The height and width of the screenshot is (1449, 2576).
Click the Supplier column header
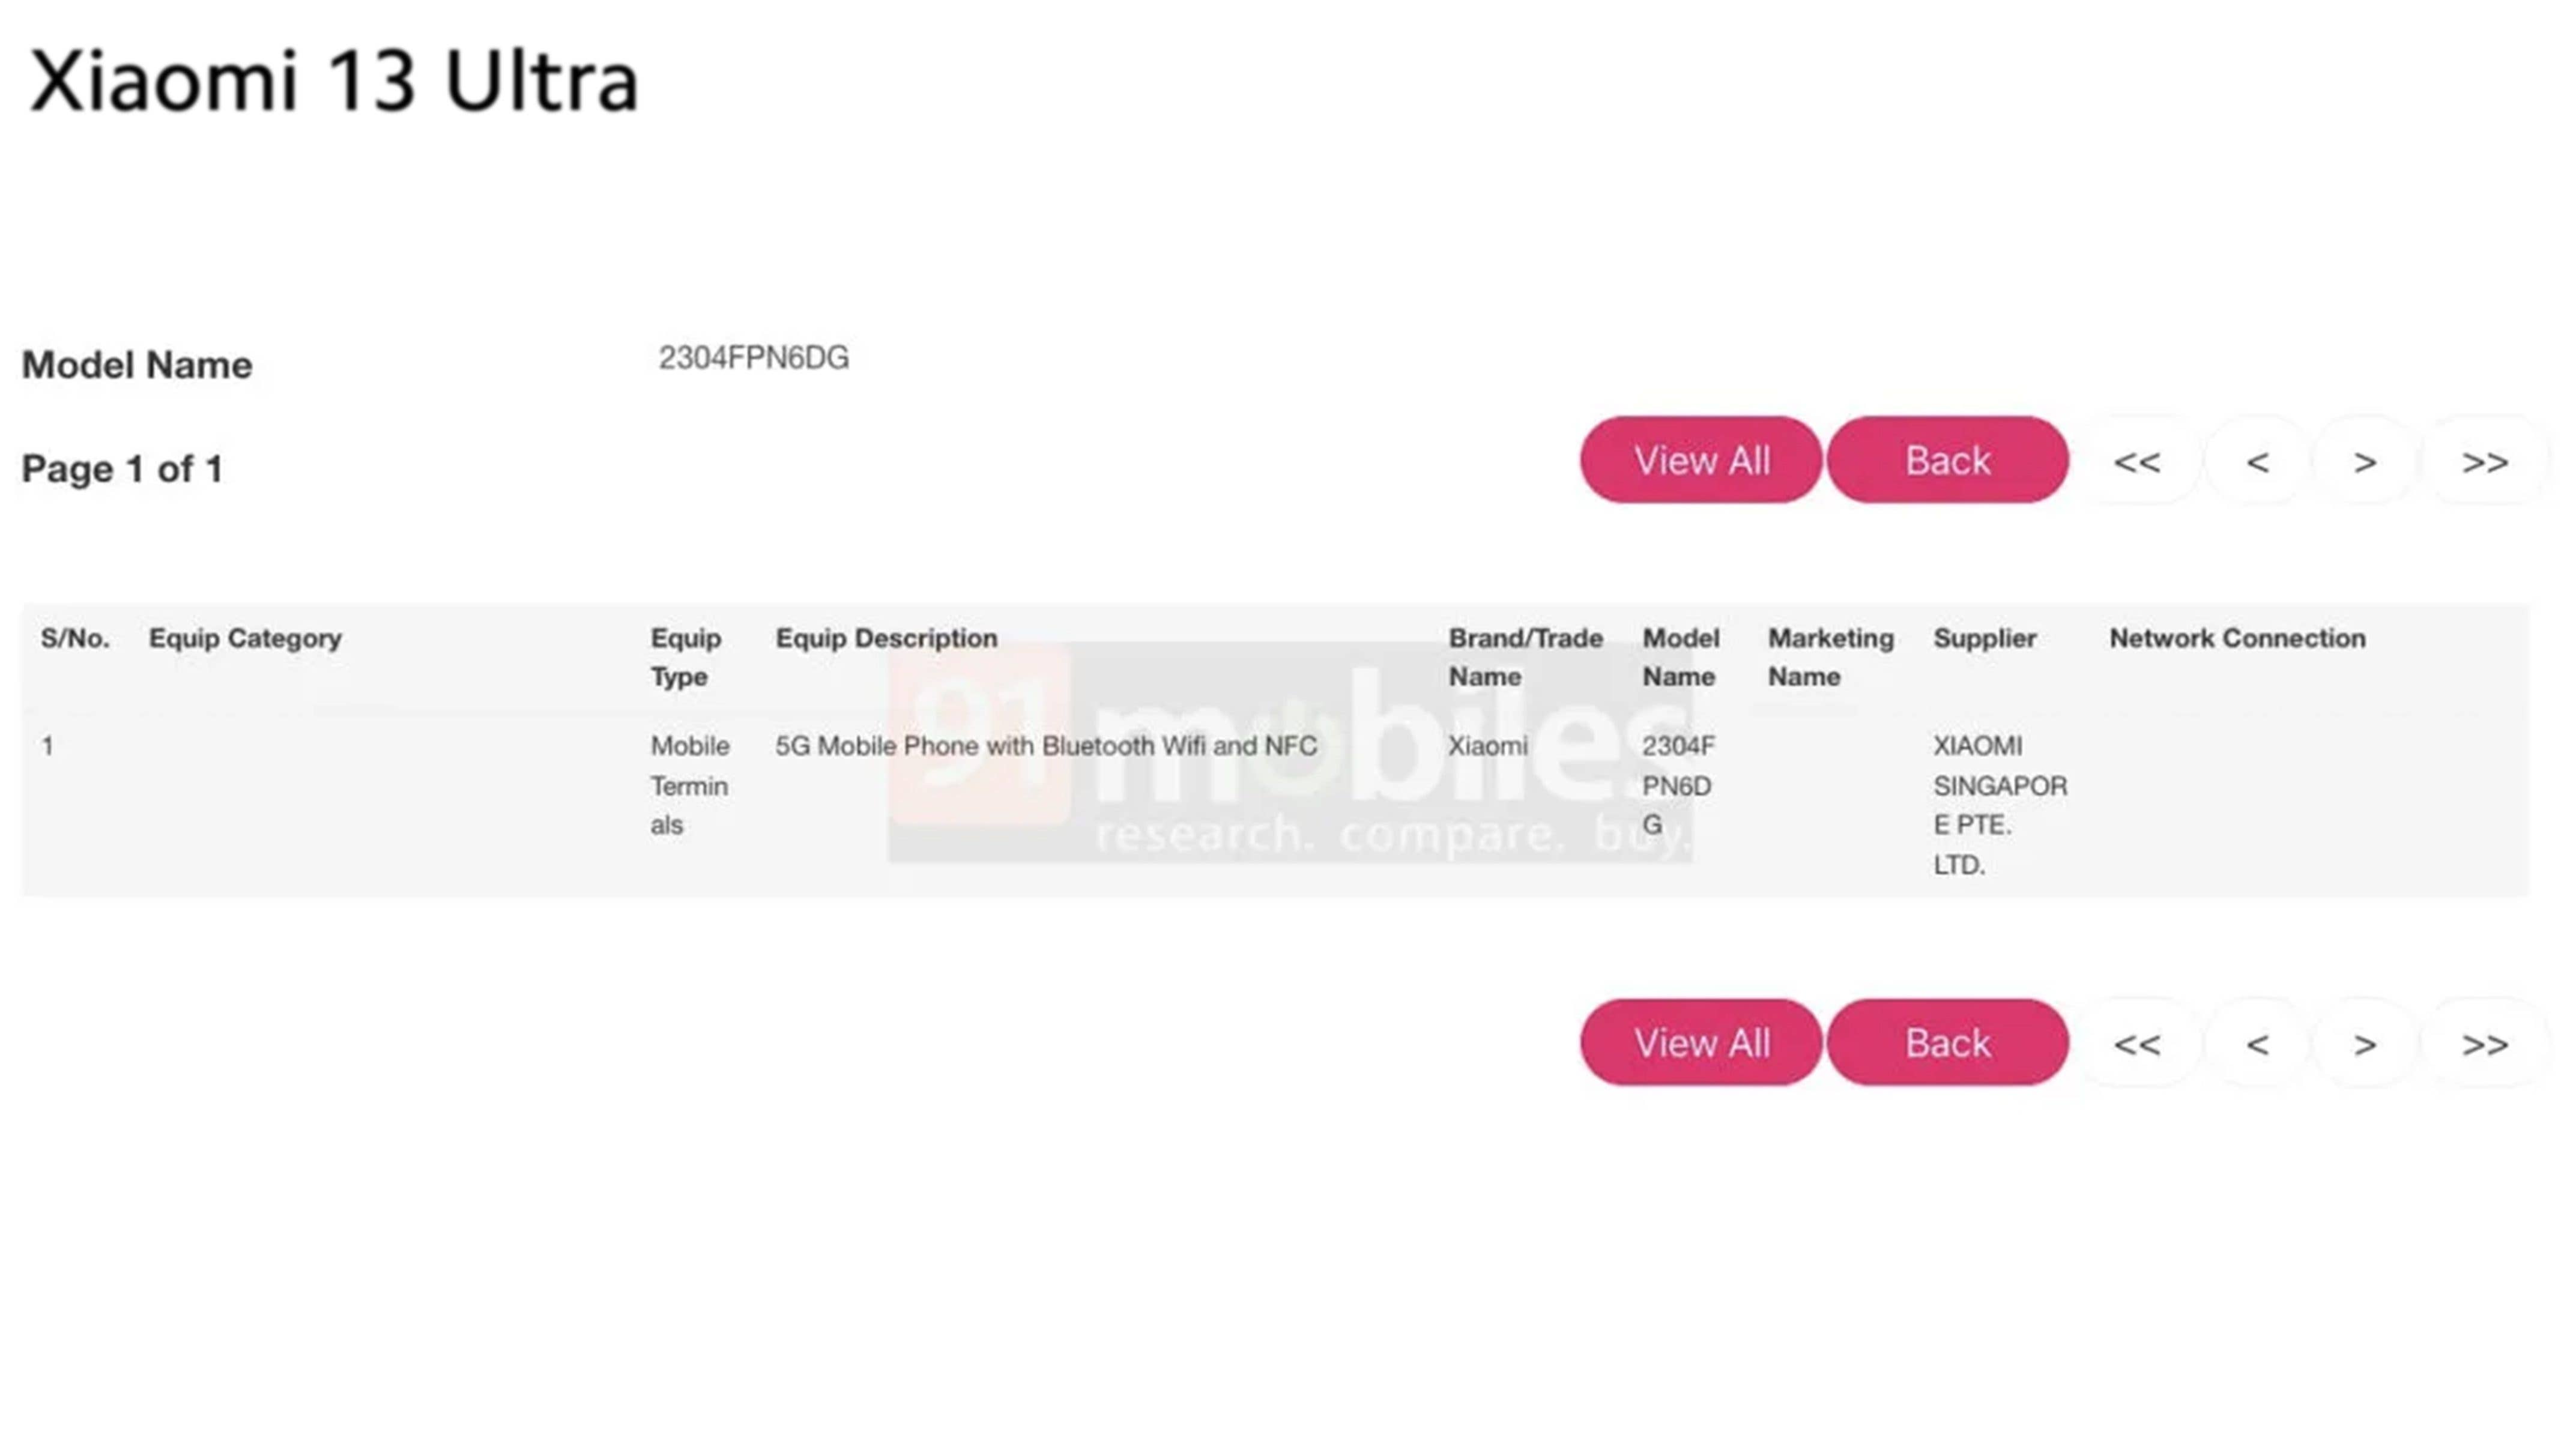pos(1984,638)
